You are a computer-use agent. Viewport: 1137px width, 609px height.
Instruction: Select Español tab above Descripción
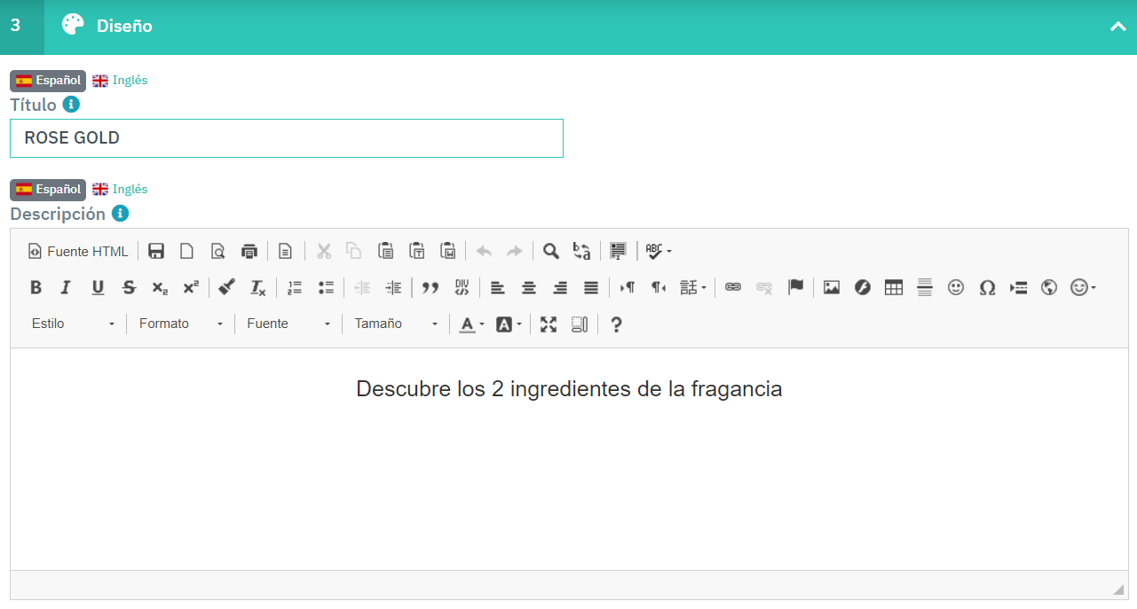pyautogui.click(x=48, y=190)
